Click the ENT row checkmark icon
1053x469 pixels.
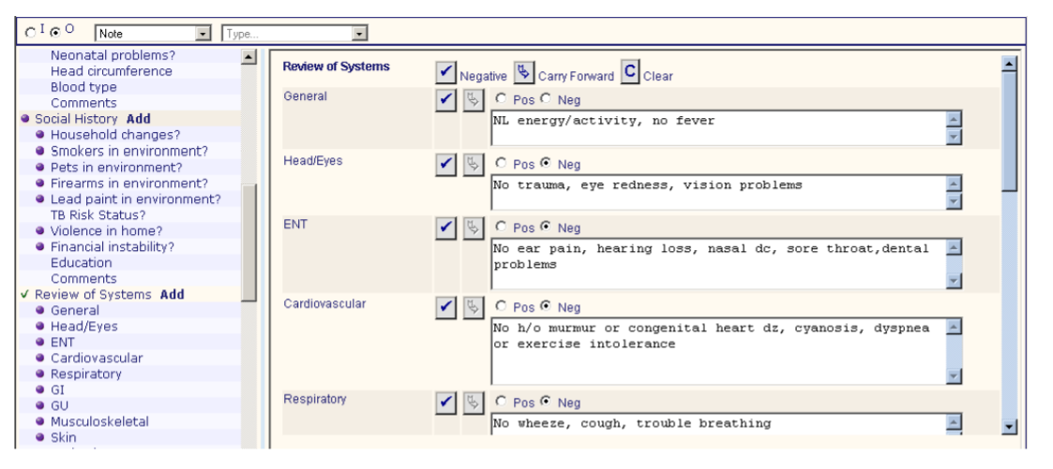tap(447, 228)
